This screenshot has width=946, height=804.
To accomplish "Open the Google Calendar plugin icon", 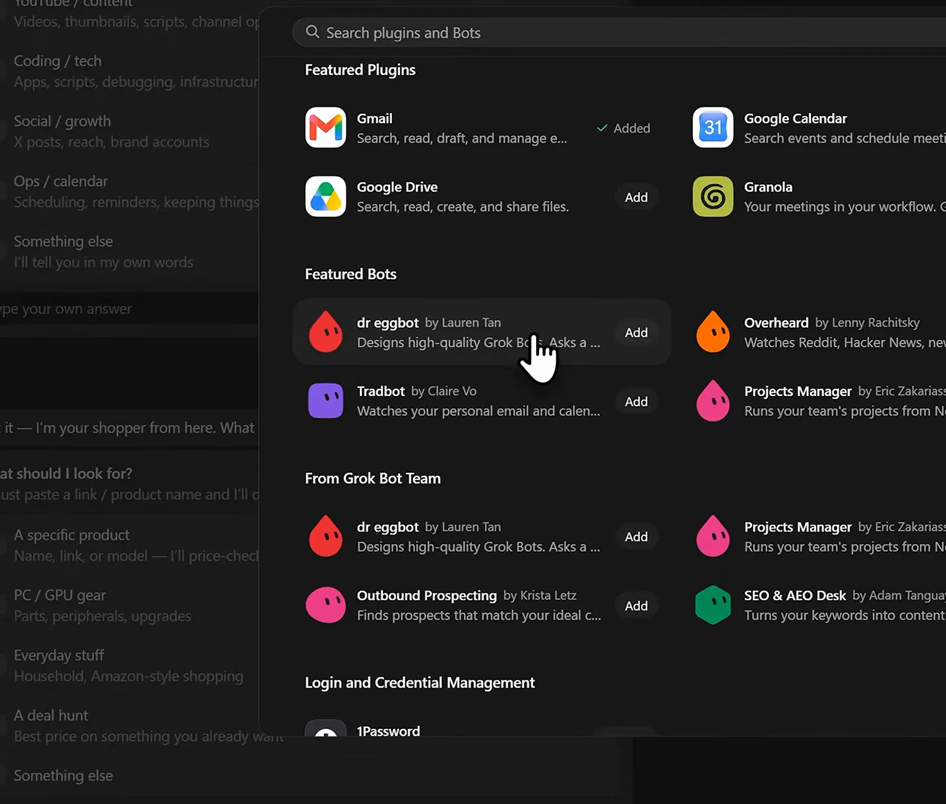I will point(712,127).
